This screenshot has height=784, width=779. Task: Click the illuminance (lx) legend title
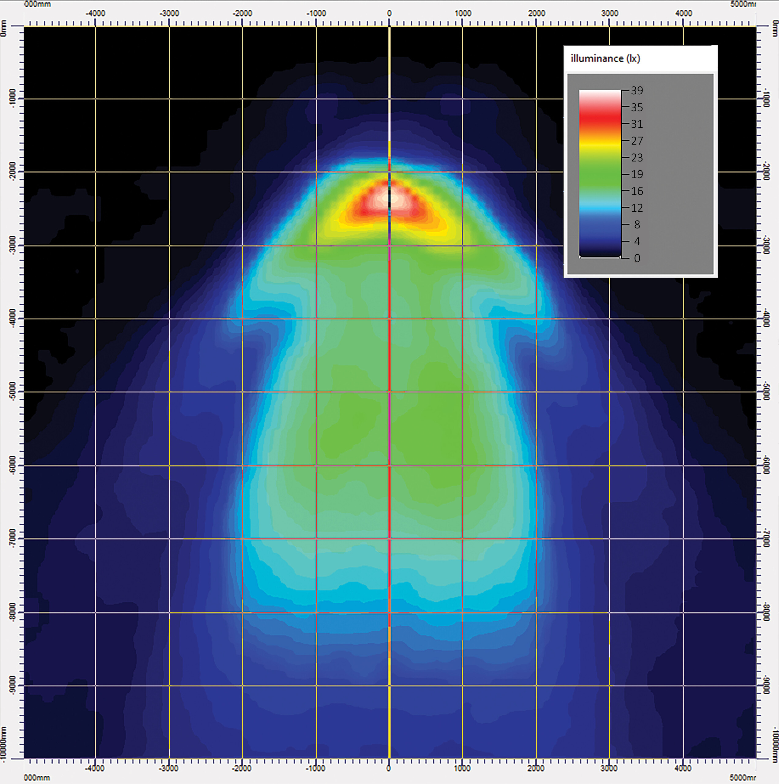pyautogui.click(x=605, y=59)
